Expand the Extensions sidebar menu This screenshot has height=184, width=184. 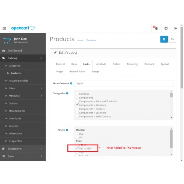click(x=23, y=149)
